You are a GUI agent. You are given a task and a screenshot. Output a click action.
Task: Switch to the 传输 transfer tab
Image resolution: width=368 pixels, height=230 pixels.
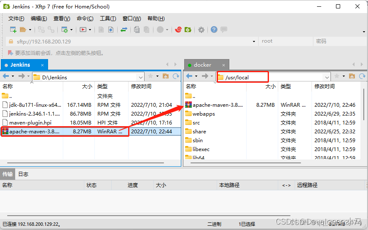pyautogui.click(x=8, y=174)
